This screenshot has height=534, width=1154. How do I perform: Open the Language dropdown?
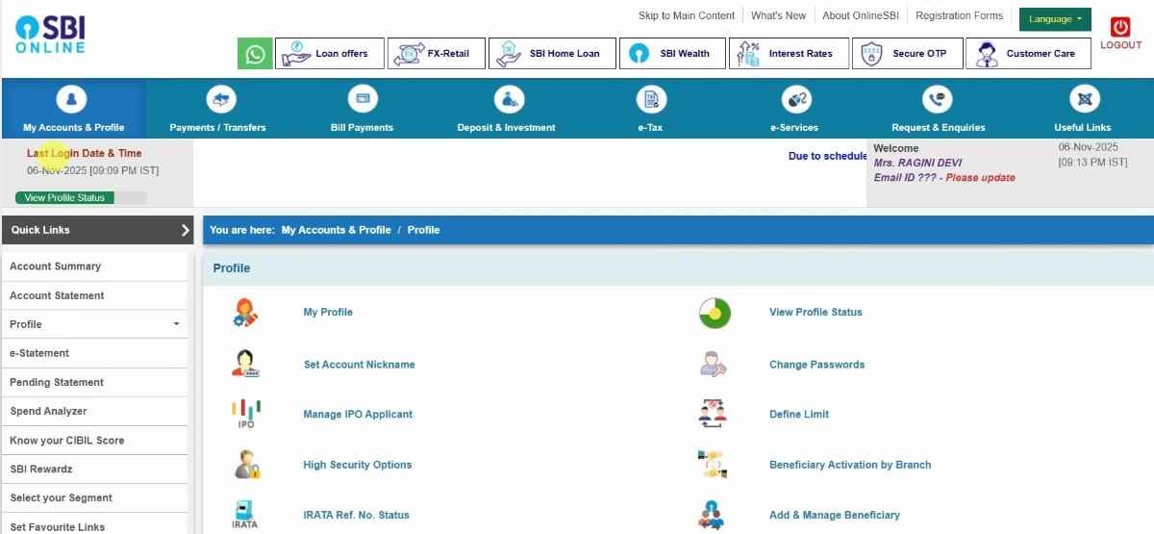1055,19
